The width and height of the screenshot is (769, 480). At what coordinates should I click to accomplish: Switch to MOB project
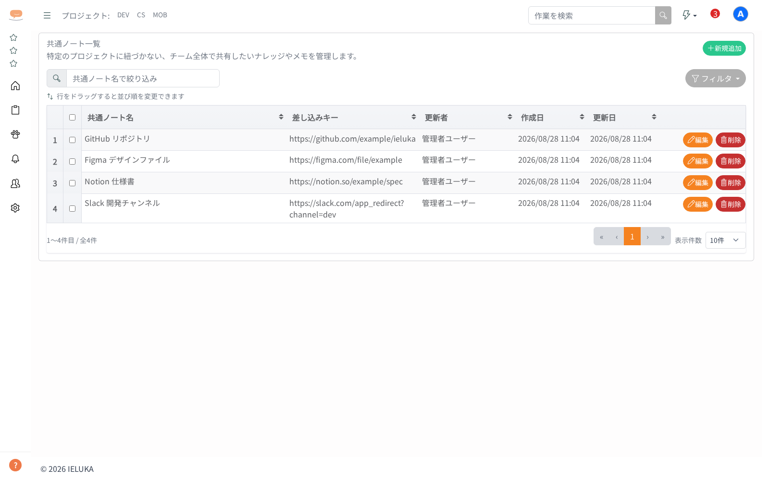160,15
